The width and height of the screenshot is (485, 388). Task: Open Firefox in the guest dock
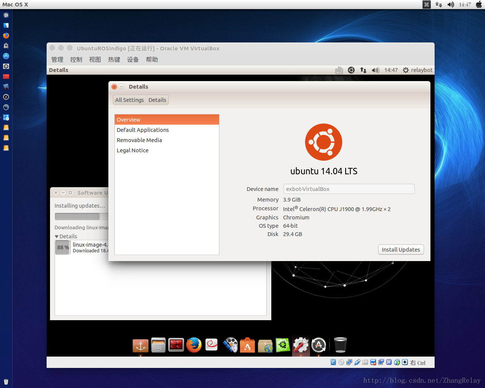(194, 345)
